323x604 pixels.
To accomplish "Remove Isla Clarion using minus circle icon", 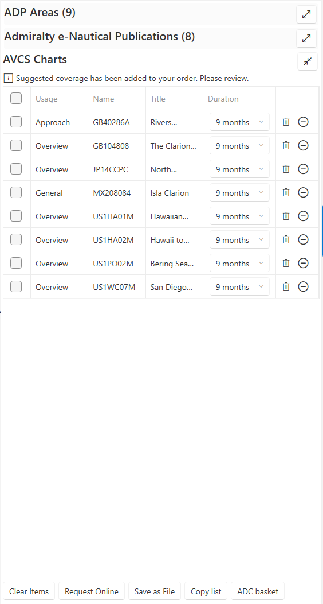I will pos(304,192).
